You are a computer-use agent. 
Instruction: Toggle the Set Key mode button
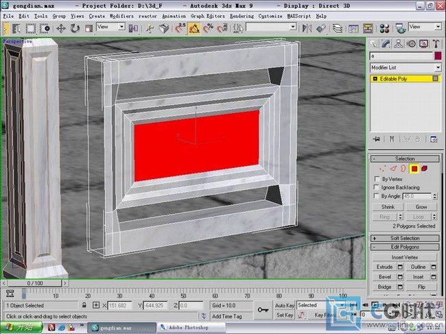285,315
